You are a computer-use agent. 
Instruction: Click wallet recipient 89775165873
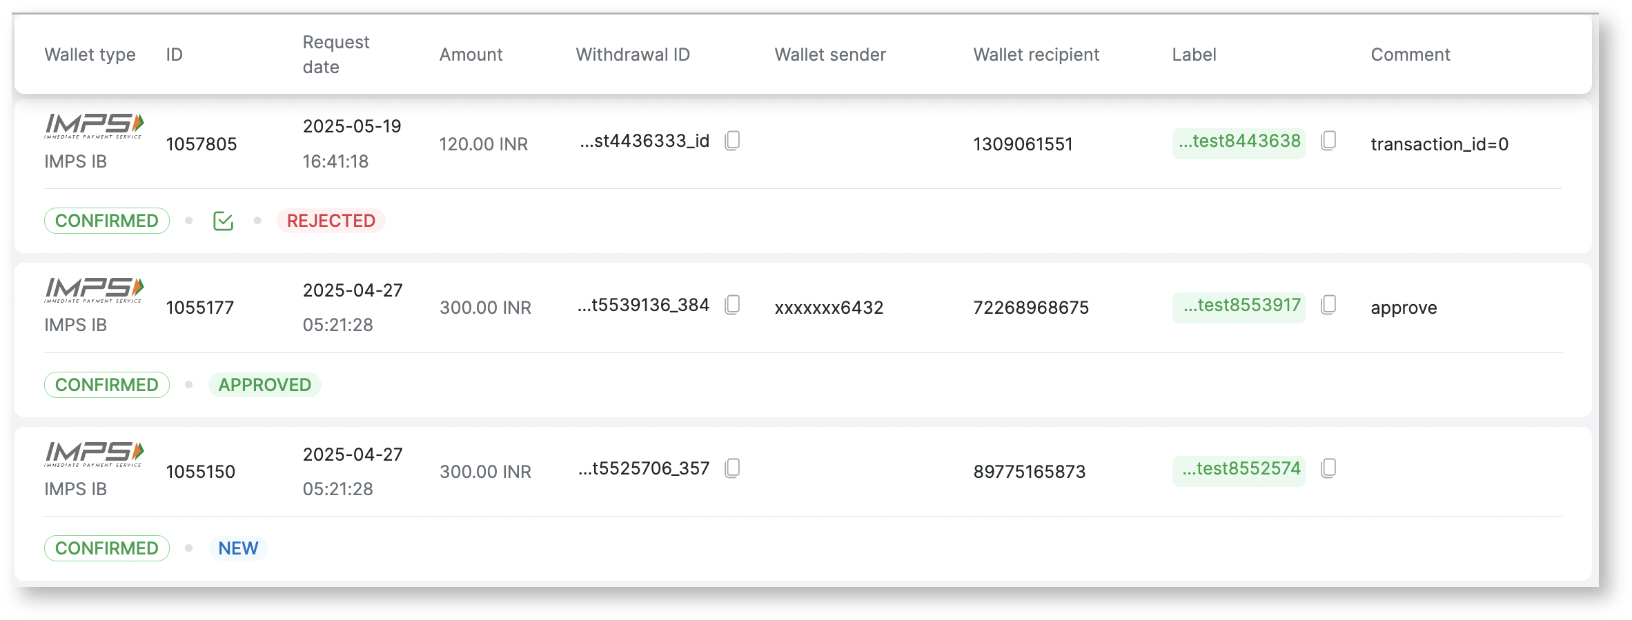click(1029, 472)
